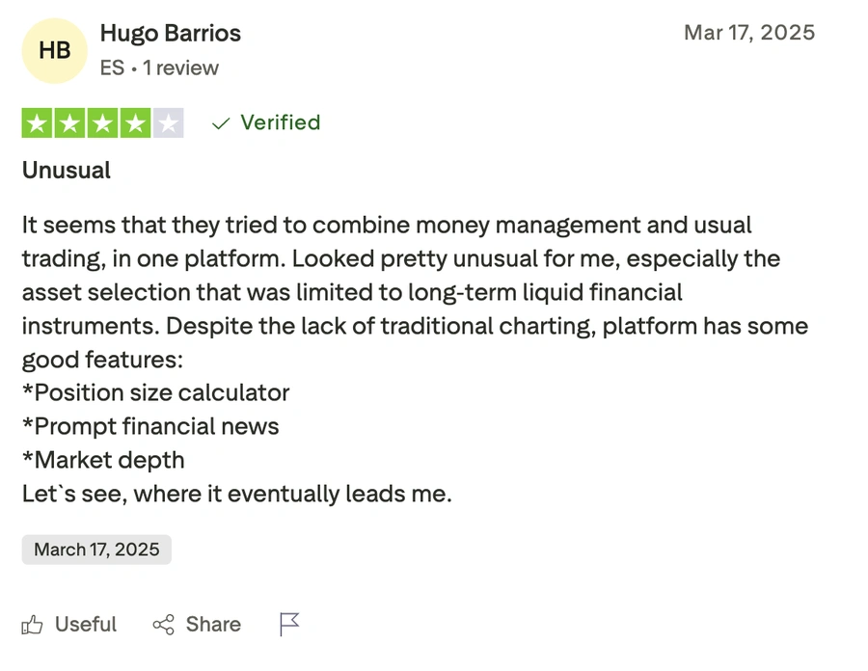Click the Position size calculator bullet line
868x671 pixels.
coord(155,392)
